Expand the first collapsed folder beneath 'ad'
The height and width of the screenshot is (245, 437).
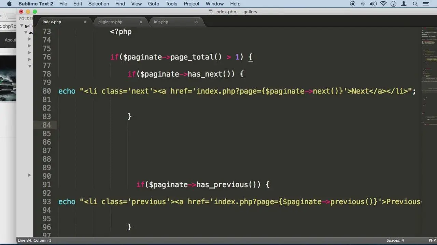coord(30,39)
